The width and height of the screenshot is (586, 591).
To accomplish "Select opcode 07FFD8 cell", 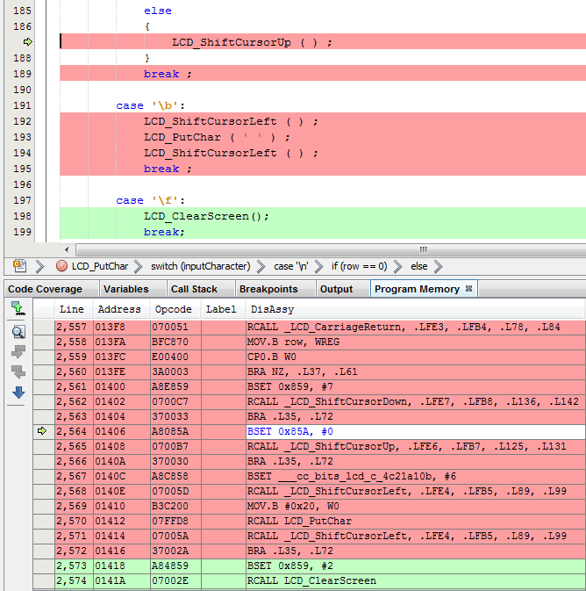I will point(175,521).
